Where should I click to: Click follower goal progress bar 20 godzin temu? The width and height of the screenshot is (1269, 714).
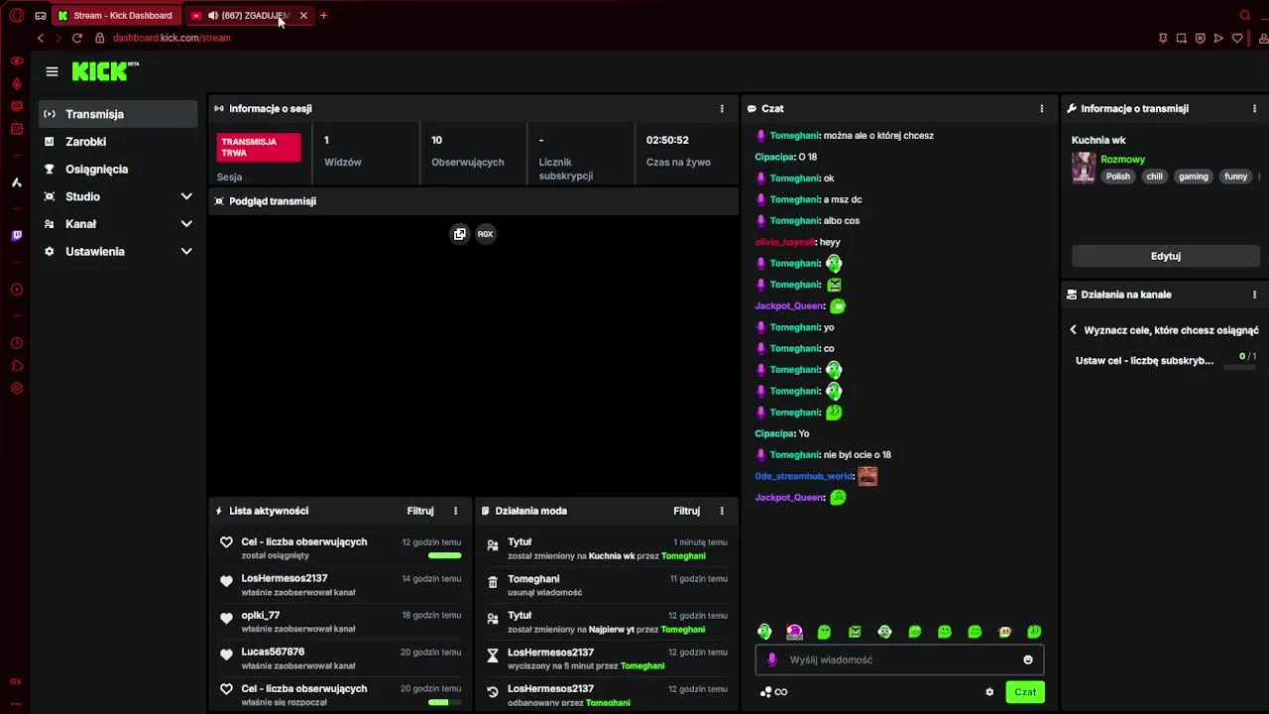[x=444, y=702]
